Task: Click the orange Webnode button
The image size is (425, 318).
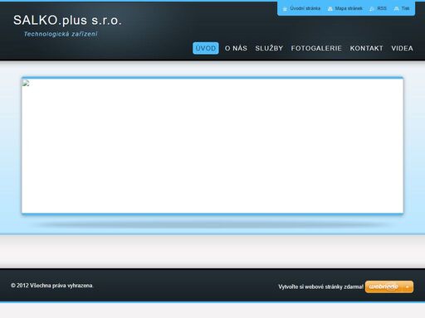Action: coord(389,287)
